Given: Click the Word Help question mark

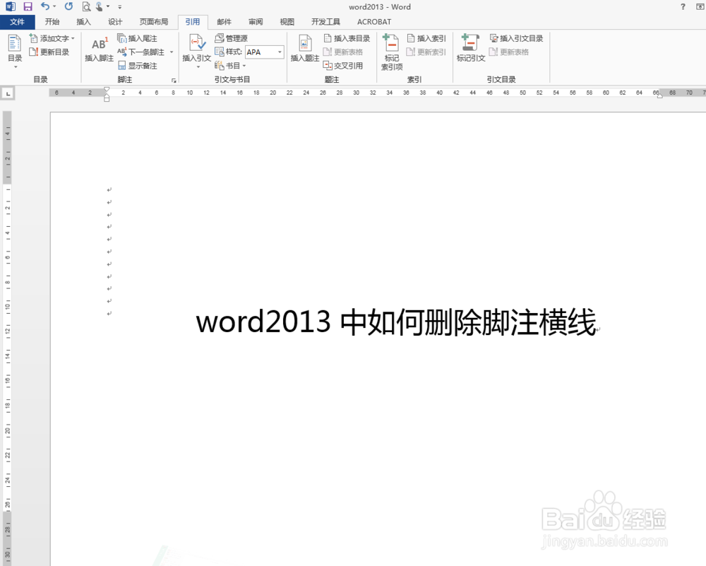Looking at the screenshot, I should coord(683,6).
